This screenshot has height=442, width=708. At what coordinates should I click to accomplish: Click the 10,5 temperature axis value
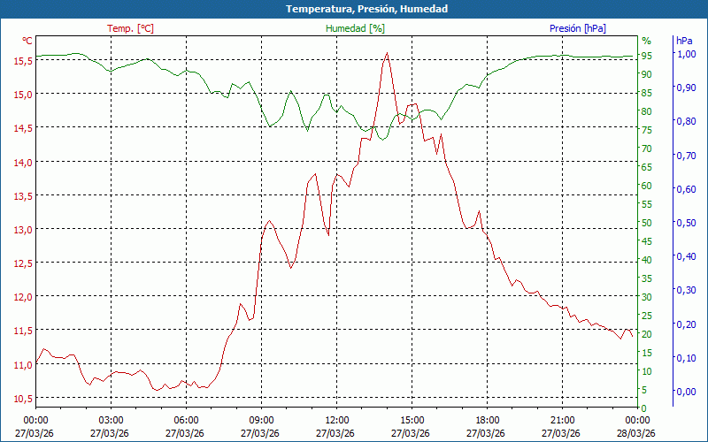point(22,398)
